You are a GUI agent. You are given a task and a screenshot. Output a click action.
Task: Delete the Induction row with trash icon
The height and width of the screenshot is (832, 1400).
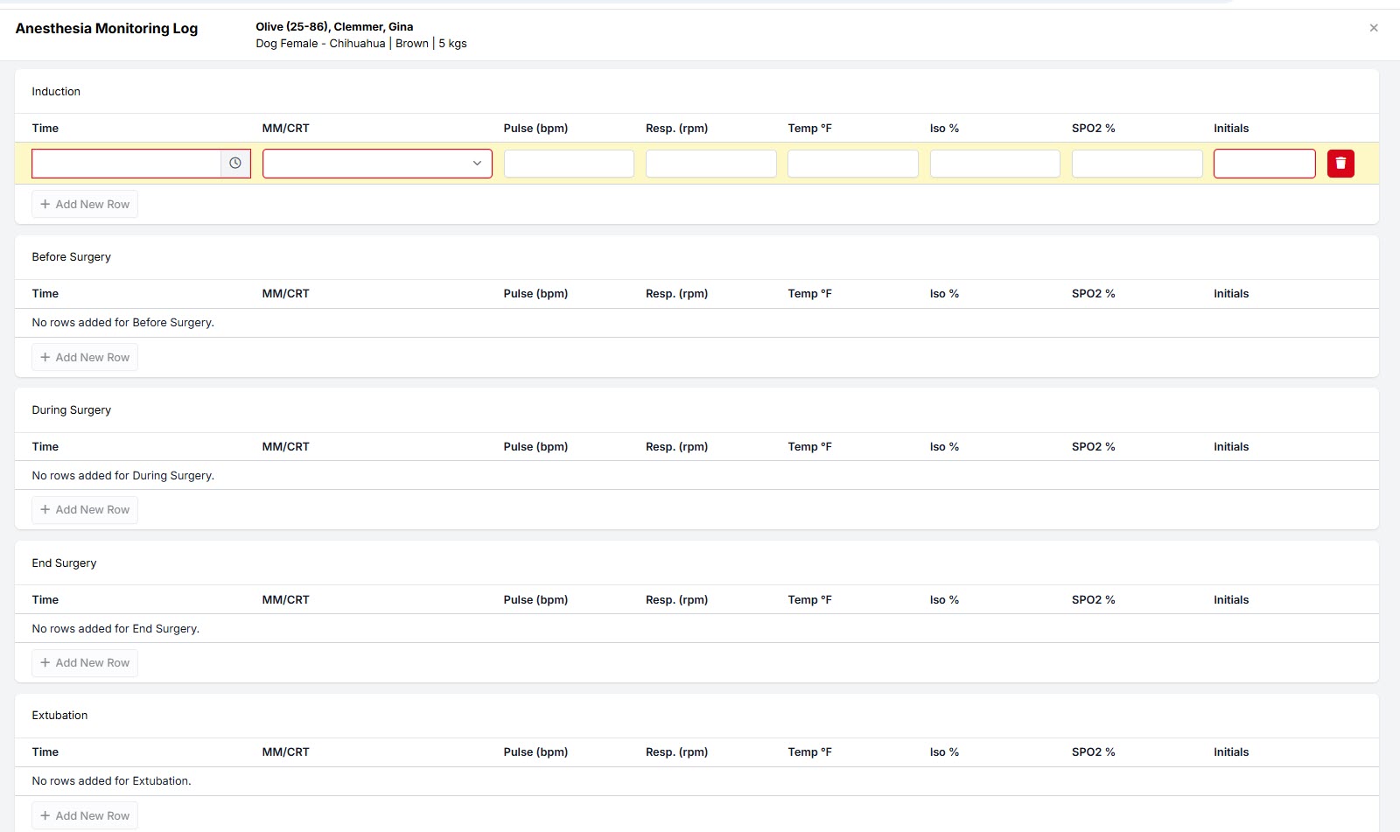click(1340, 164)
